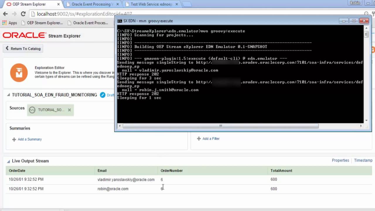Click the console scroll-right arrow
This screenshot has width=375, height=211.
[x=361, y=126]
